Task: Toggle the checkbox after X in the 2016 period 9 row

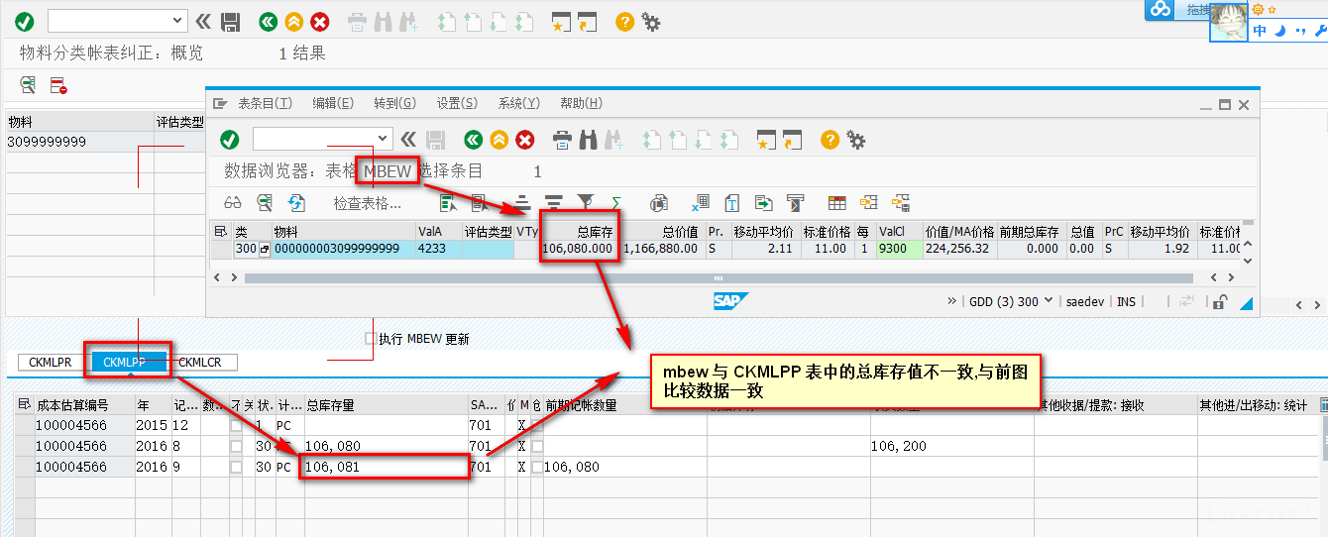Action: click(x=537, y=467)
